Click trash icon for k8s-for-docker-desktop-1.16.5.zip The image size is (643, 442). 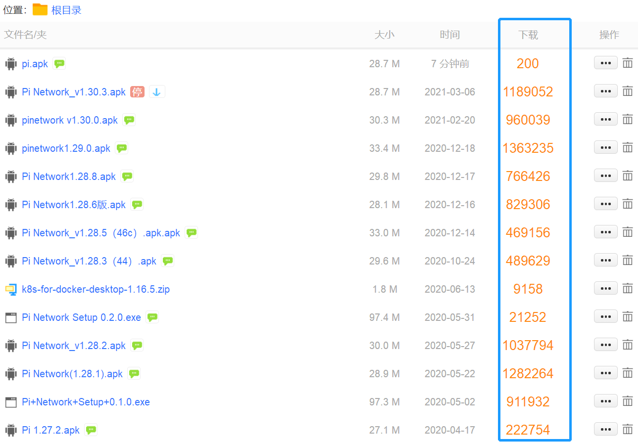pyautogui.click(x=628, y=288)
